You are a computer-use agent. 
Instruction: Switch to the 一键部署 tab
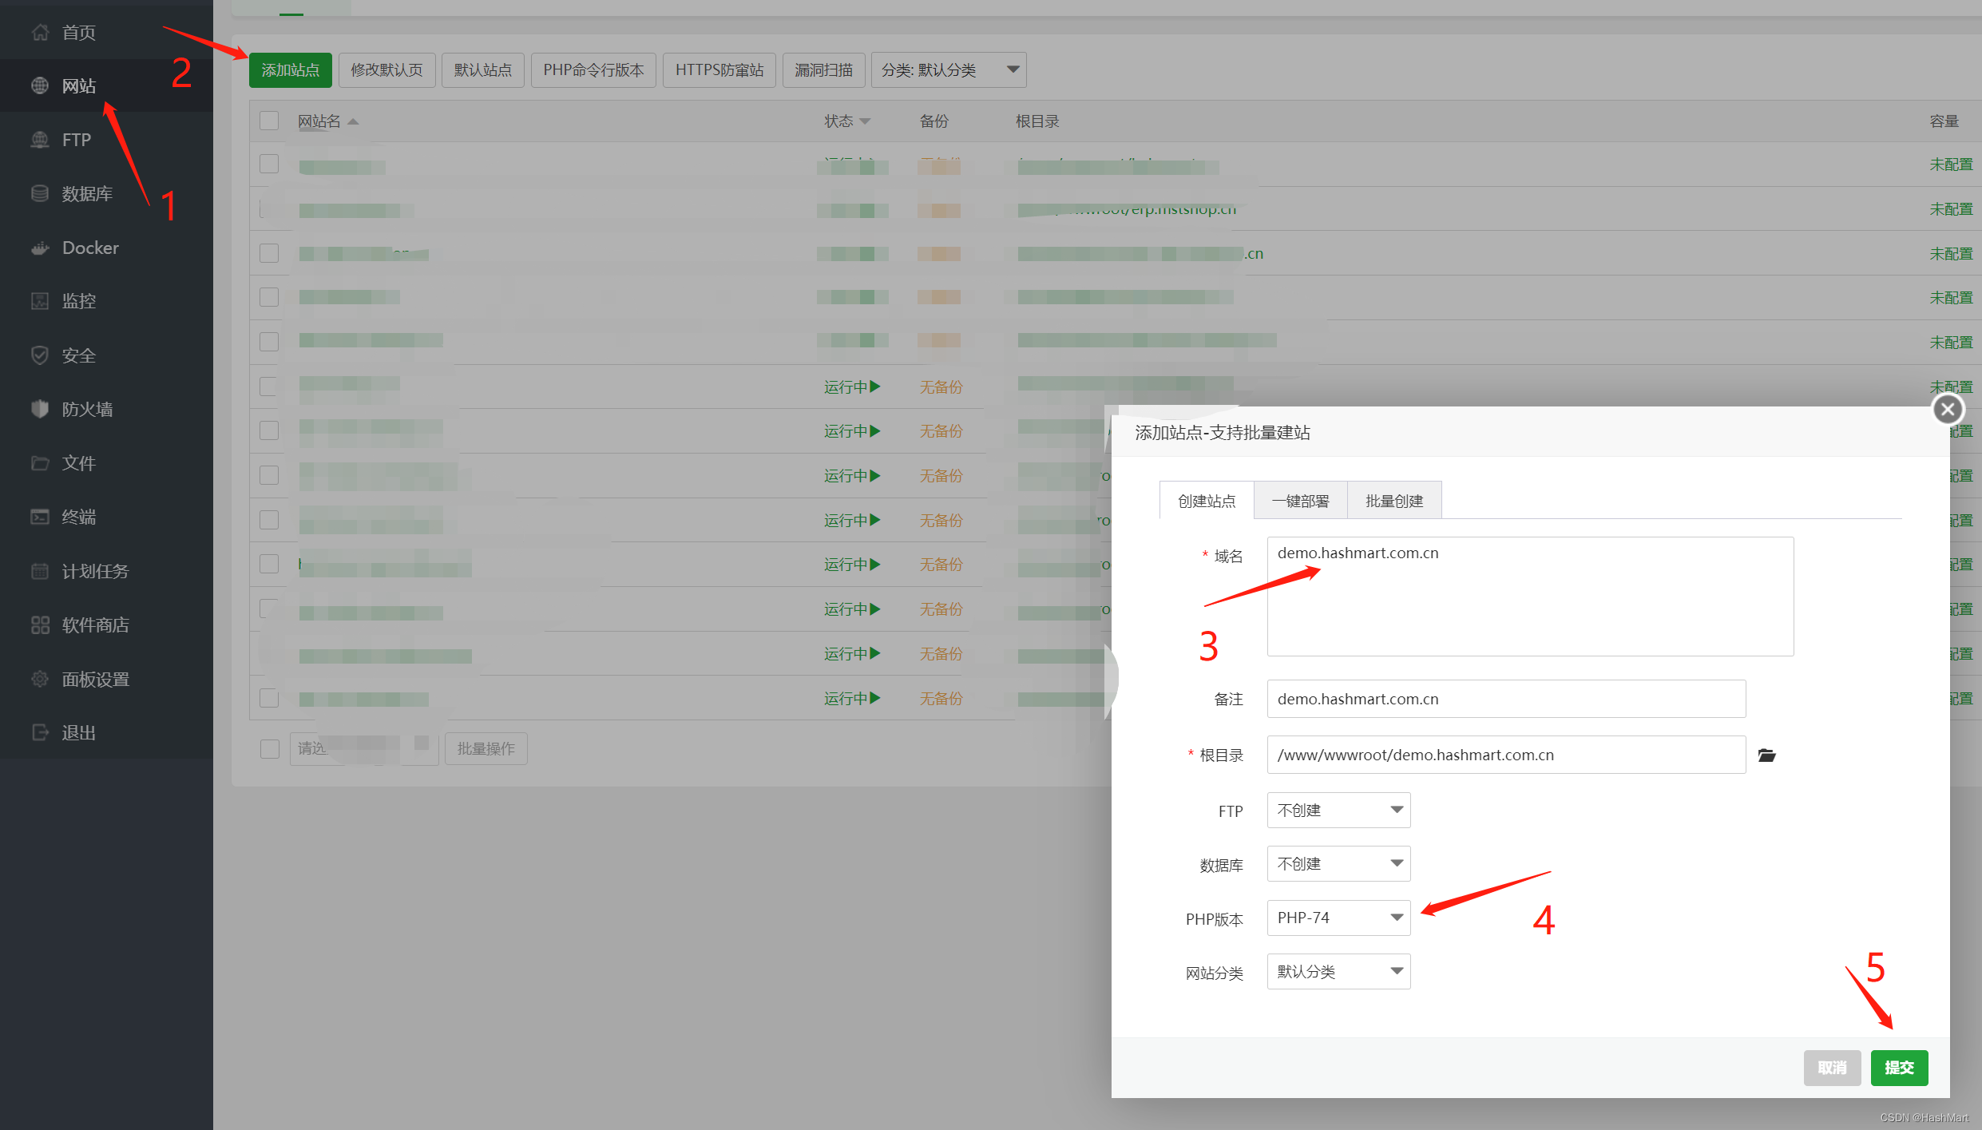coord(1300,501)
